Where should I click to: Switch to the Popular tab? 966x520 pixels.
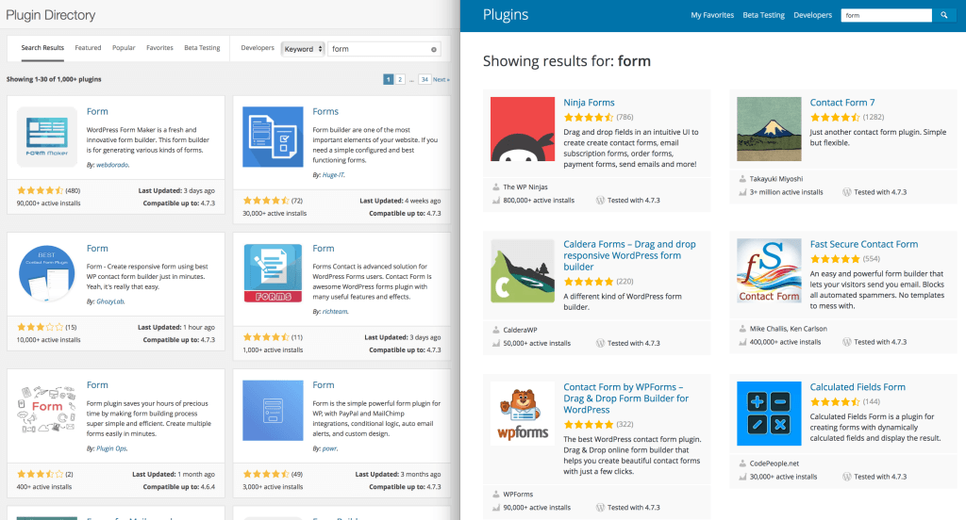pyautogui.click(x=124, y=48)
